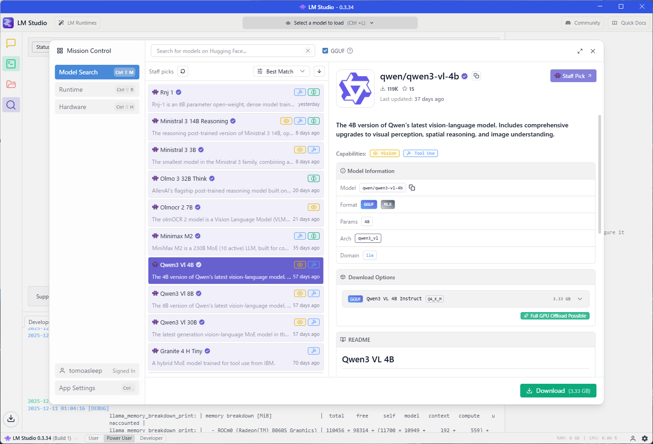Image resolution: width=653 pixels, height=444 pixels.
Task: Open the Best Match sort dropdown
Action: pyautogui.click(x=282, y=71)
